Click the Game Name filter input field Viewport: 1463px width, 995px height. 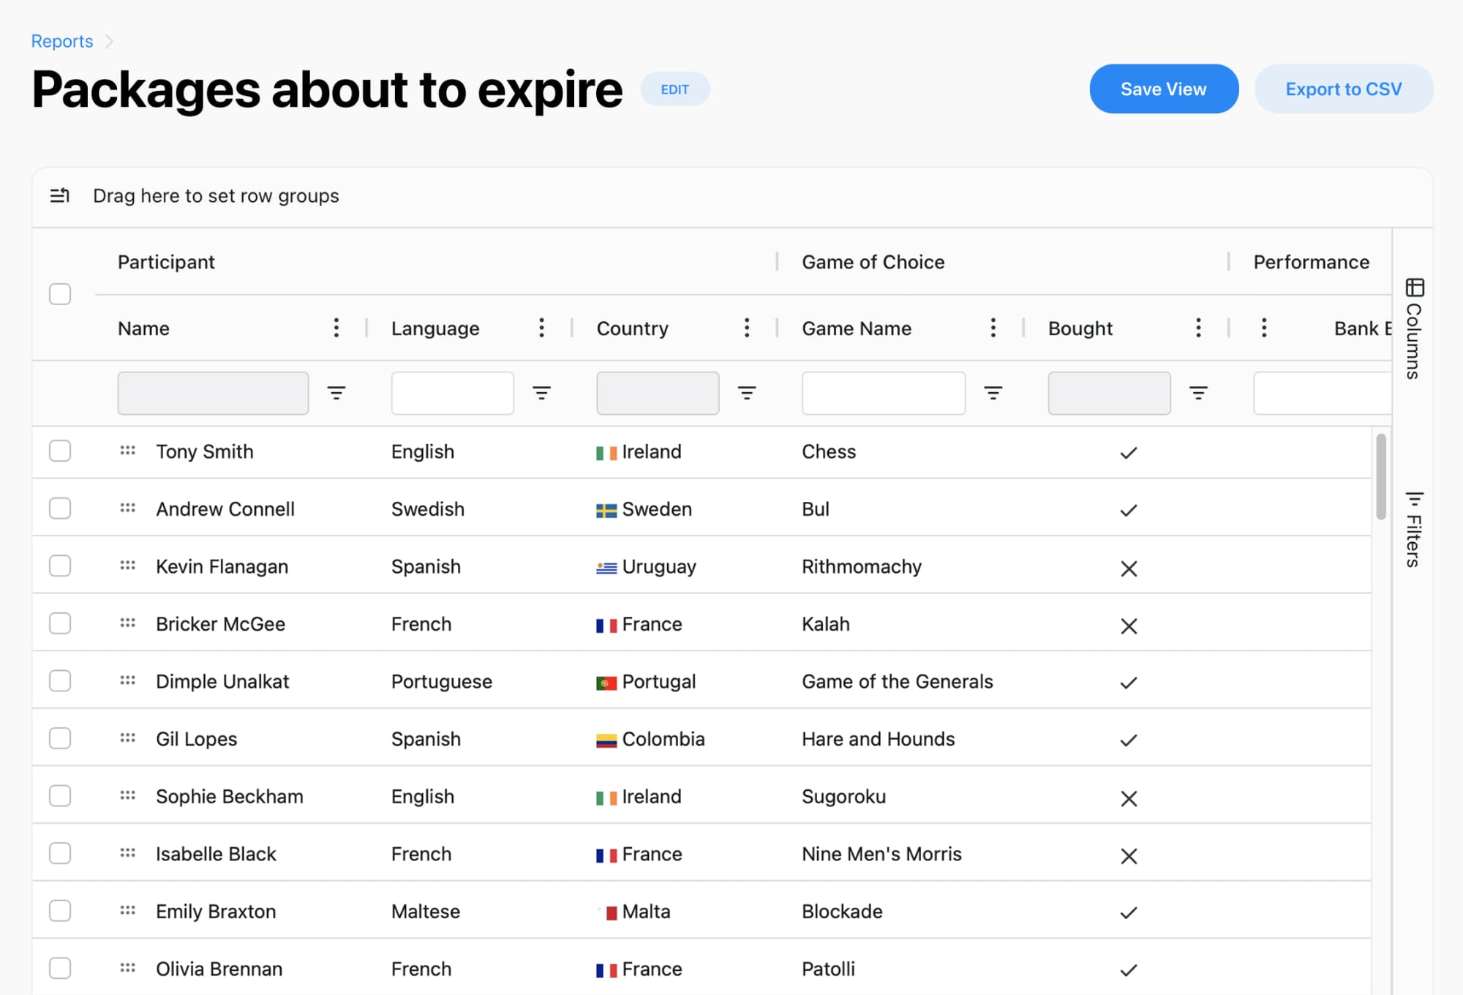tap(883, 393)
